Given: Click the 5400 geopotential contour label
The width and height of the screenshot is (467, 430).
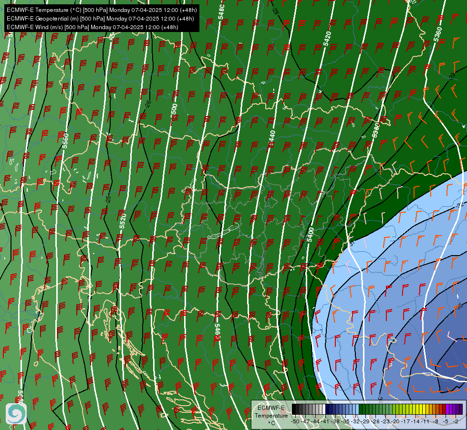Looking at the screenshot, I should (311, 235).
